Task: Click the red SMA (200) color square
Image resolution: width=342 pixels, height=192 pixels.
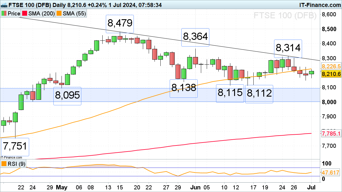Action: click(x=25, y=13)
